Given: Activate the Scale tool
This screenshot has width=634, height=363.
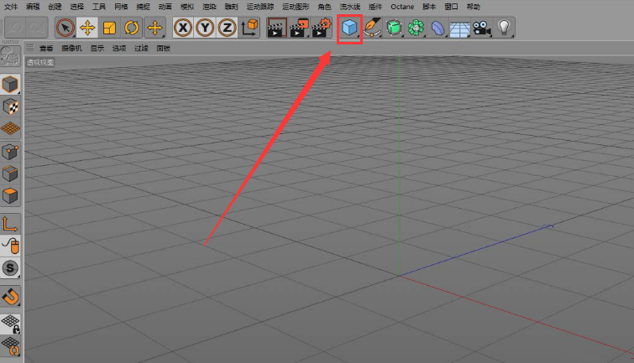Looking at the screenshot, I should [x=109, y=28].
